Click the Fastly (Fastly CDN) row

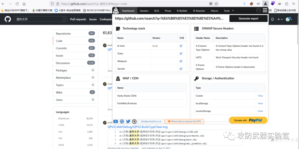point(151,95)
